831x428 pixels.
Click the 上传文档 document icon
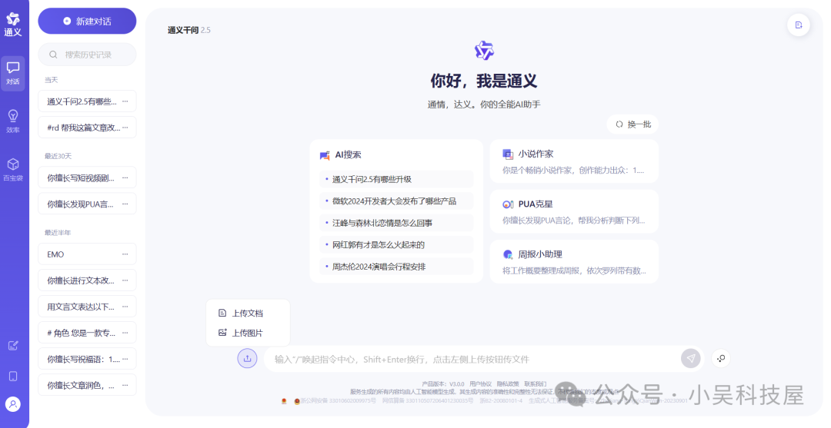(x=222, y=314)
